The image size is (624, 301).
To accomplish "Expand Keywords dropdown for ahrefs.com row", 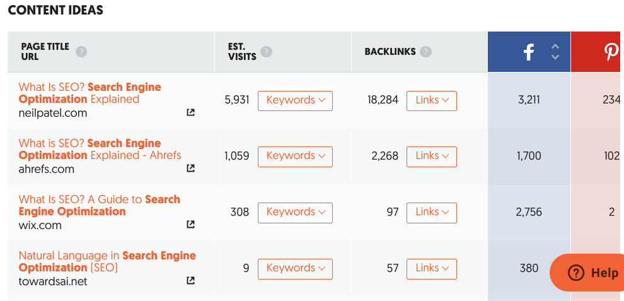I will (295, 156).
